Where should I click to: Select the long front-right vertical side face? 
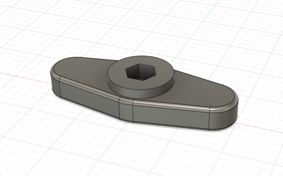[171, 117]
